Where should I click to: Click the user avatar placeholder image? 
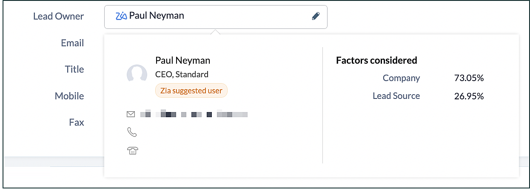click(137, 74)
